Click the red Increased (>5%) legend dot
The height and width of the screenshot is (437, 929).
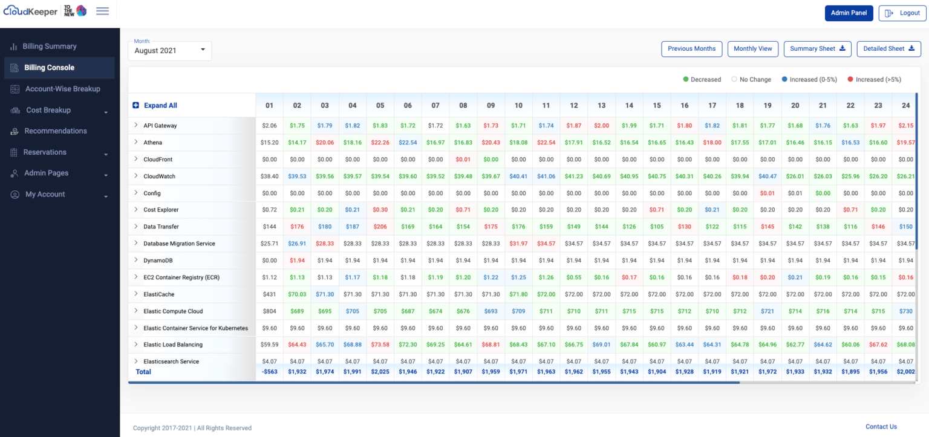pos(851,79)
